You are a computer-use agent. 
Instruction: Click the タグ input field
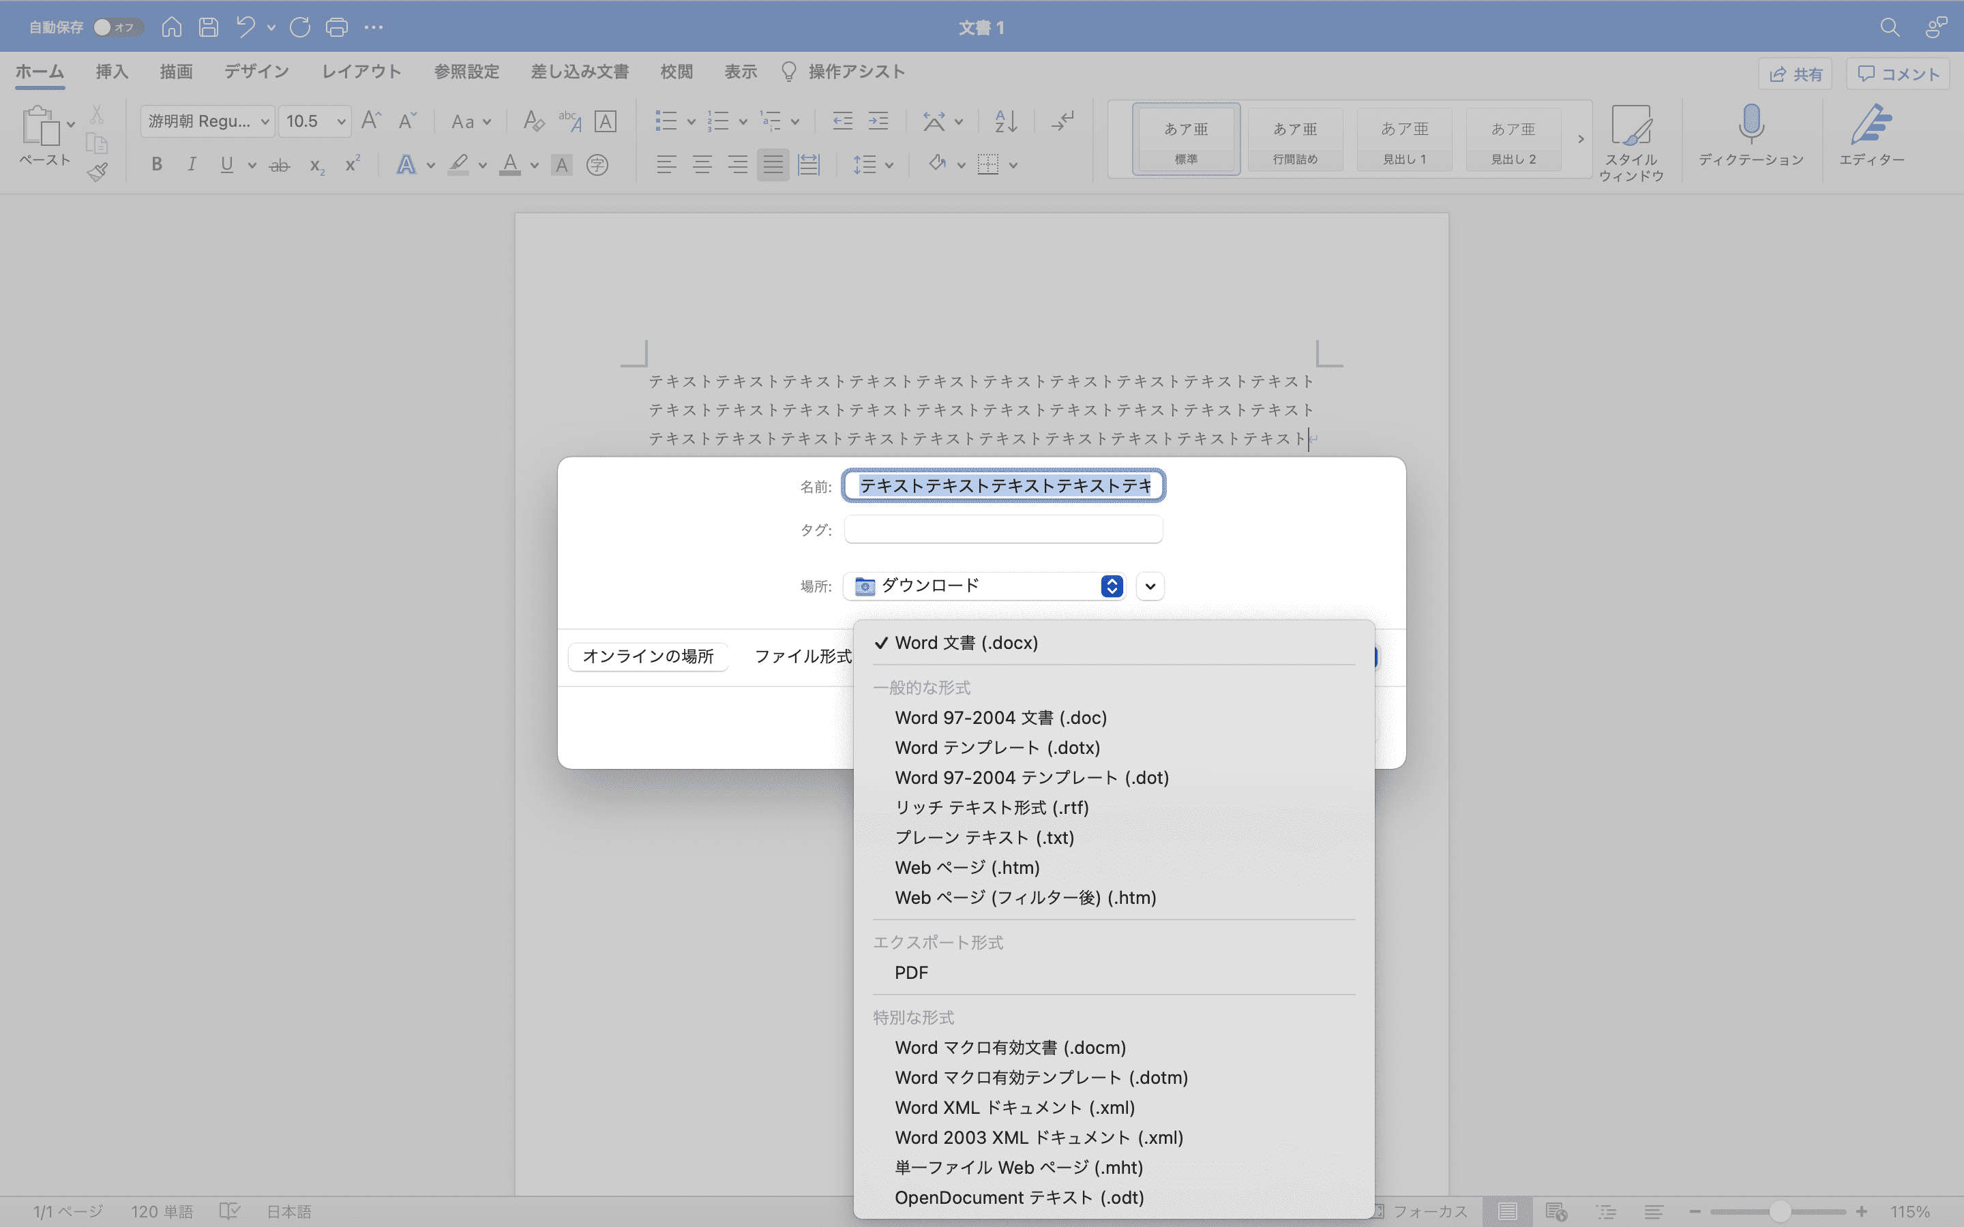coord(1003,528)
